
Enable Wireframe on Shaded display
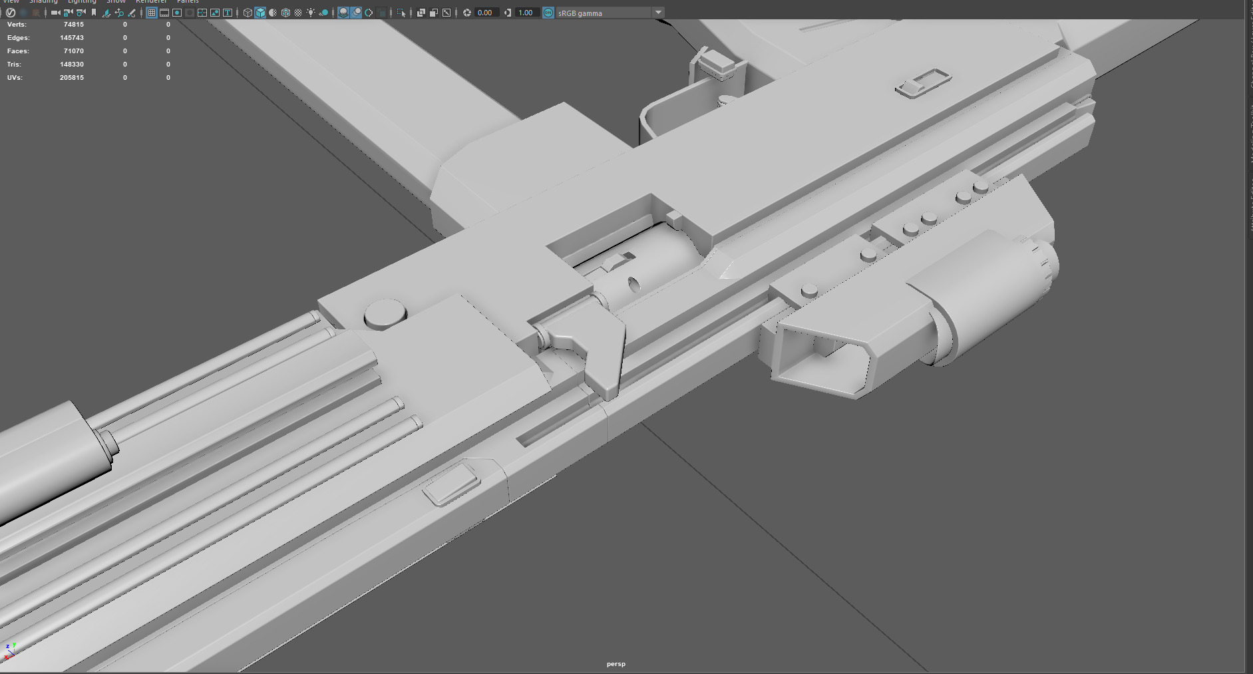285,13
